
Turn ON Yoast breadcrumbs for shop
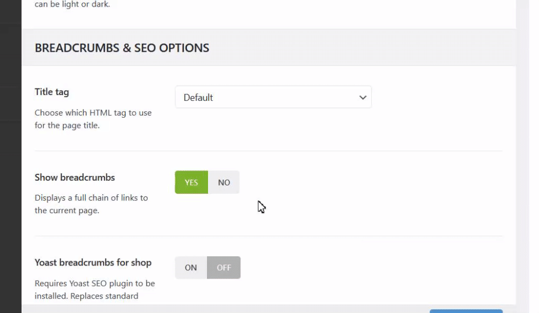click(x=191, y=268)
